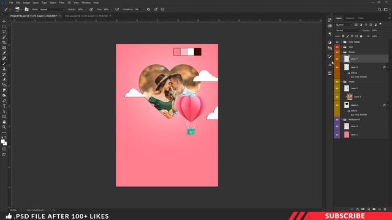This screenshot has width=392, height=220.
Task: Collapse the Background group
Action: pos(342,120)
